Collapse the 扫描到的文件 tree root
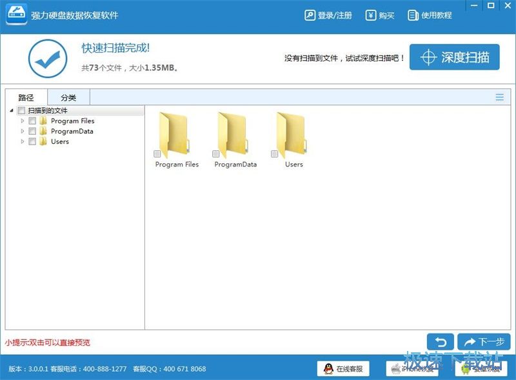 tap(12, 110)
